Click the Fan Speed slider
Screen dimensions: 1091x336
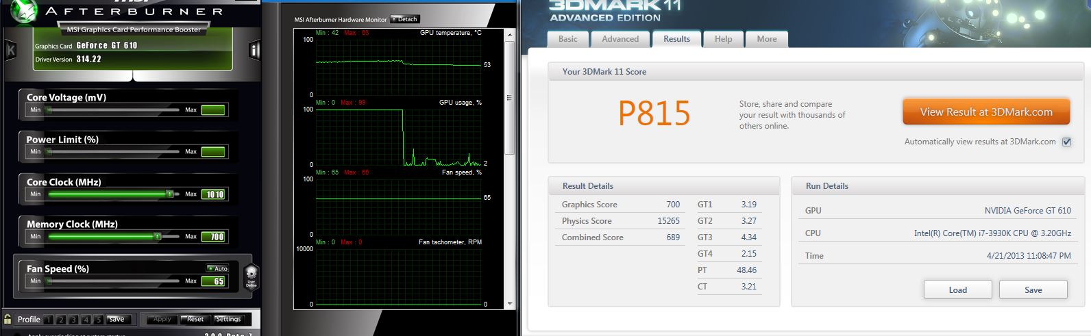[x=113, y=281]
